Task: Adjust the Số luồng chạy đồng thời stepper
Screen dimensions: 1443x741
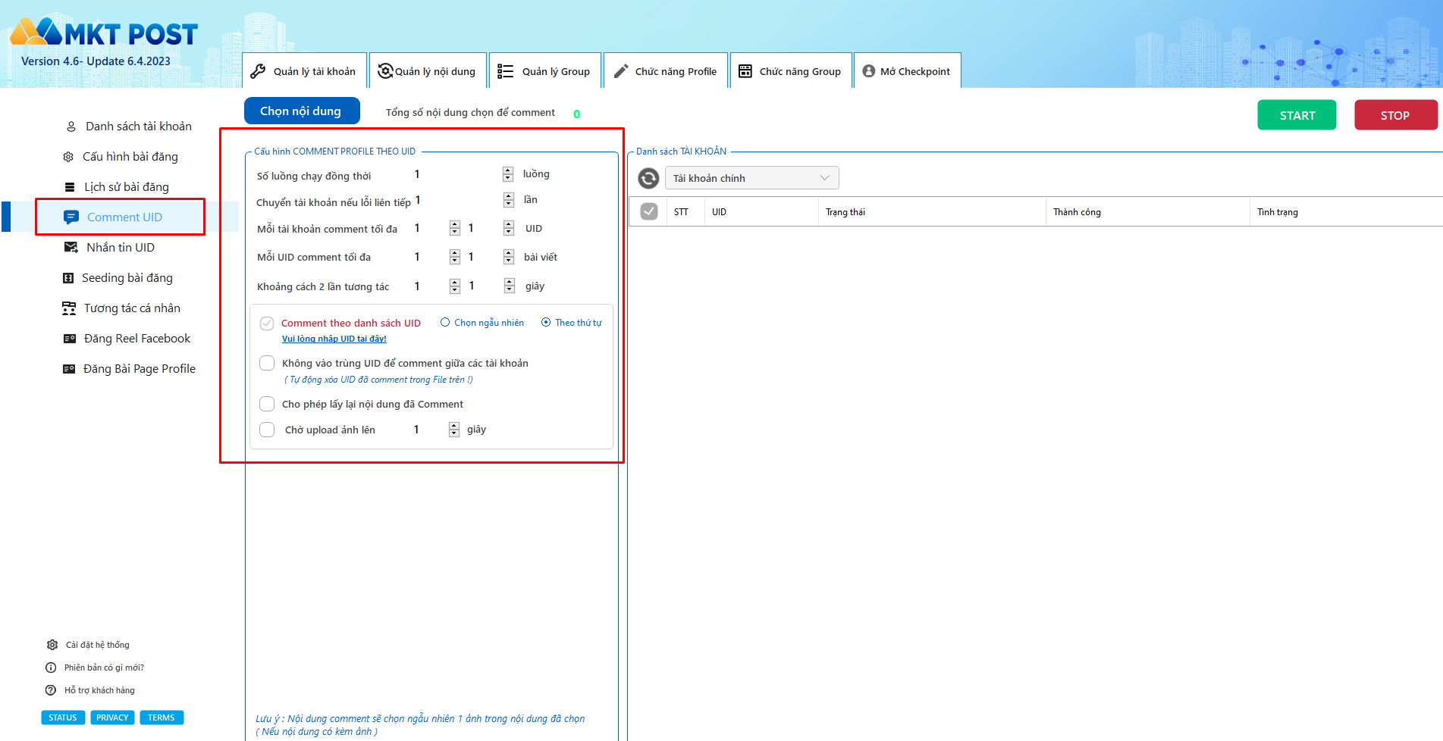Action: 508,174
